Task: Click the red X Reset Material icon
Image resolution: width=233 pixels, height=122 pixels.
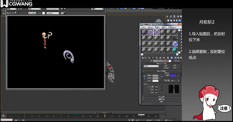Action: tap(153, 58)
